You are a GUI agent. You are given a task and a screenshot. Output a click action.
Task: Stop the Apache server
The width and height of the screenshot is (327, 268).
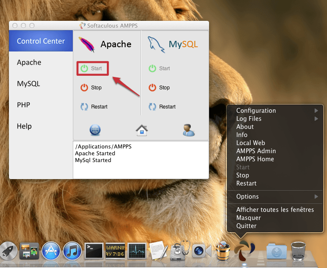91,88
